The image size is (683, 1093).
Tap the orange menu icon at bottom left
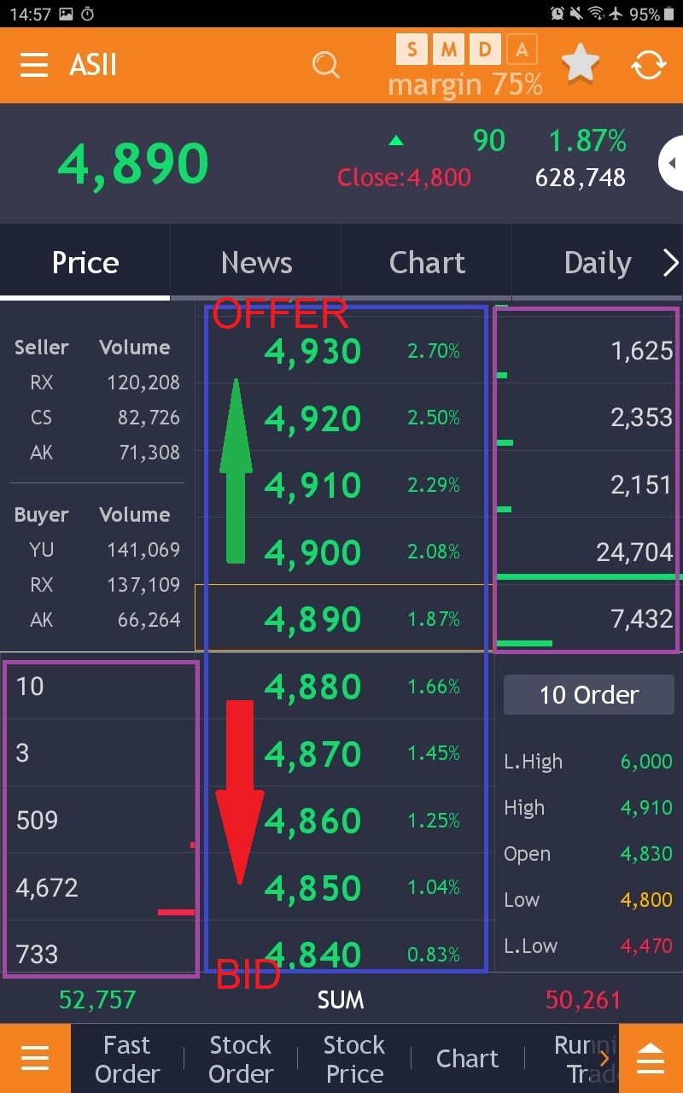click(34, 1058)
